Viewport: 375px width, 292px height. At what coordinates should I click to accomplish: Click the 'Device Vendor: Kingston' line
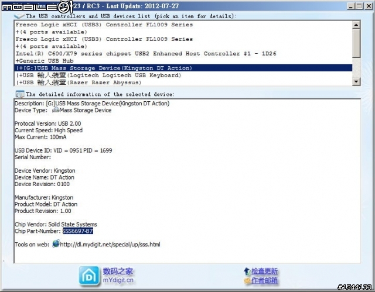45,171
